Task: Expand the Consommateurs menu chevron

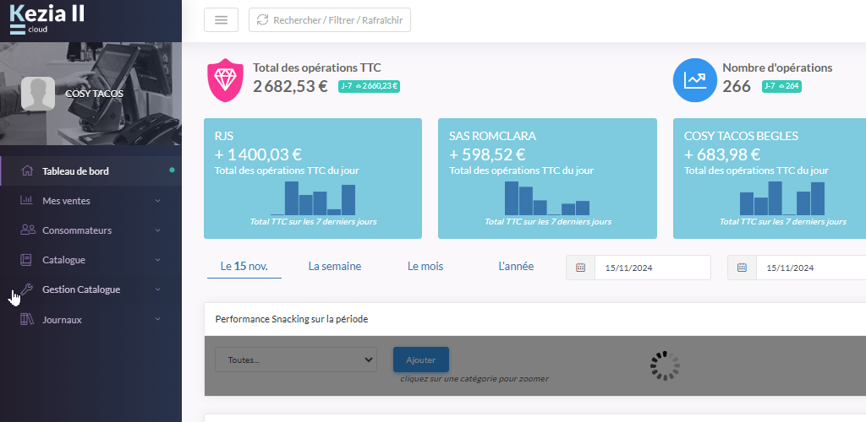Action: (x=158, y=230)
